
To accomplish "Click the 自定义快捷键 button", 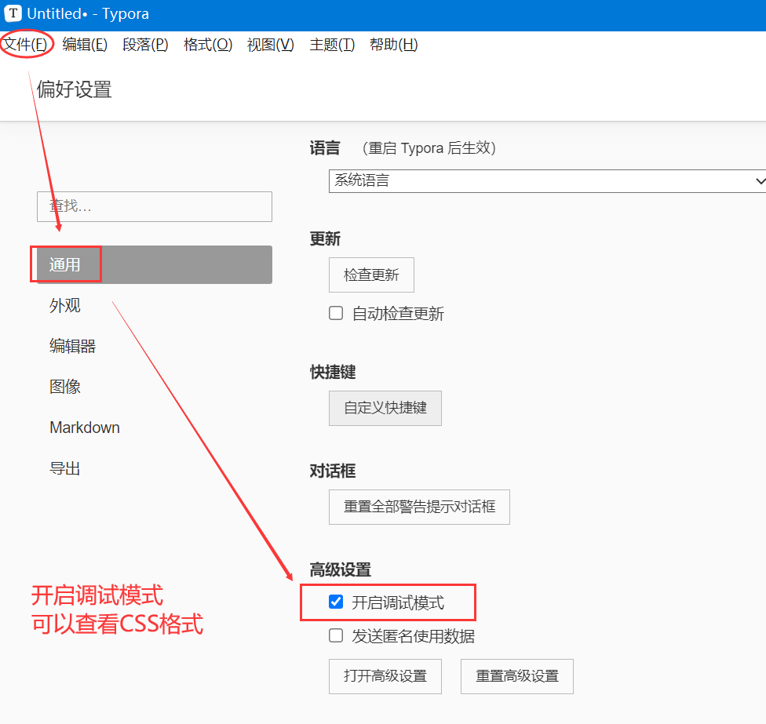I will [x=385, y=408].
